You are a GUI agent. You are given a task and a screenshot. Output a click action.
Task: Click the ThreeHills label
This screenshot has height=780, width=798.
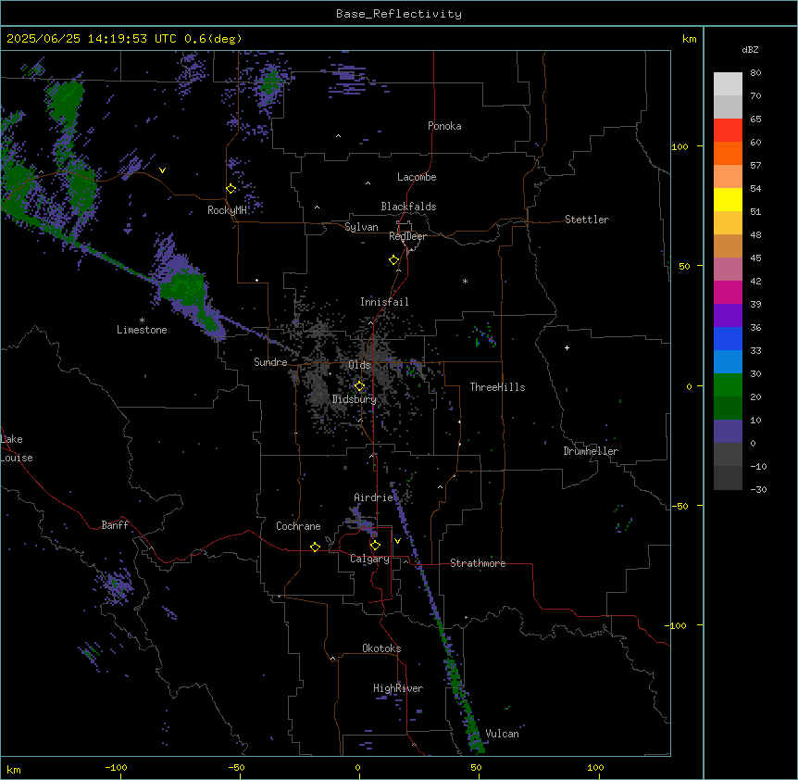(x=497, y=387)
